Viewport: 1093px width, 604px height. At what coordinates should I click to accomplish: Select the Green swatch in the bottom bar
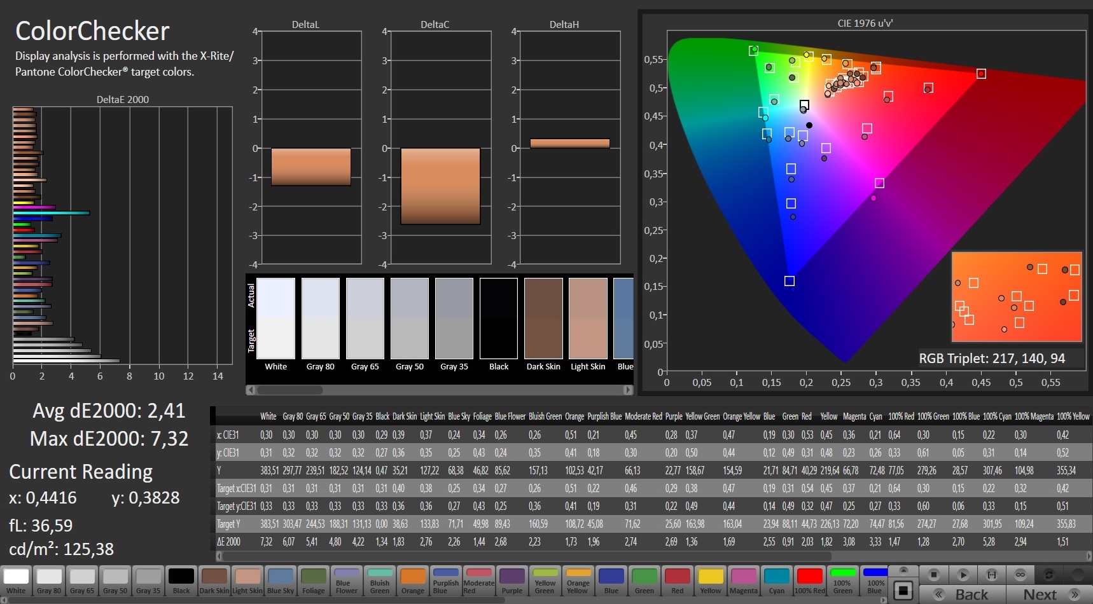[x=644, y=581]
